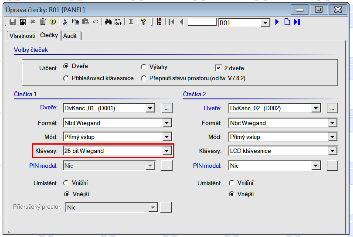Uncheck the 2 dveře checkbox
This screenshot has width=353, height=237.
click(x=219, y=68)
